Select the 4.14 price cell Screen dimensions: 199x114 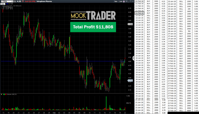(196, 71)
